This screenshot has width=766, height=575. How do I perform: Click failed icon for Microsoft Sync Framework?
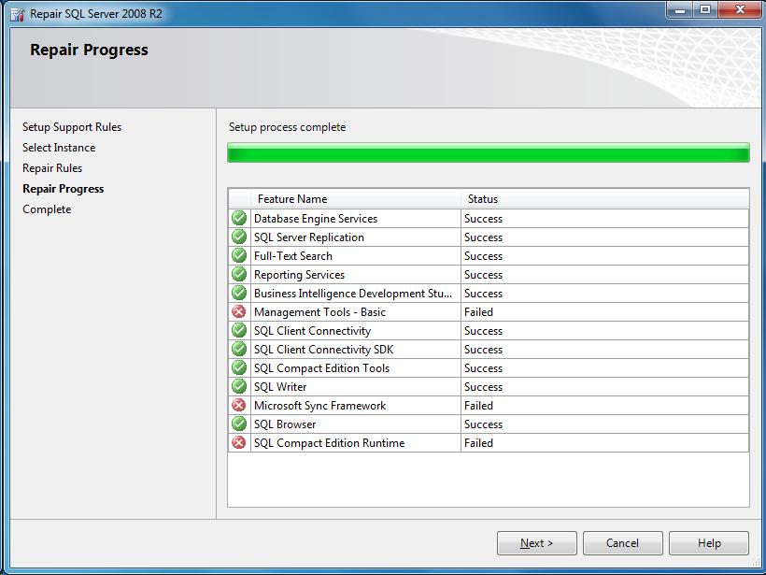(239, 405)
